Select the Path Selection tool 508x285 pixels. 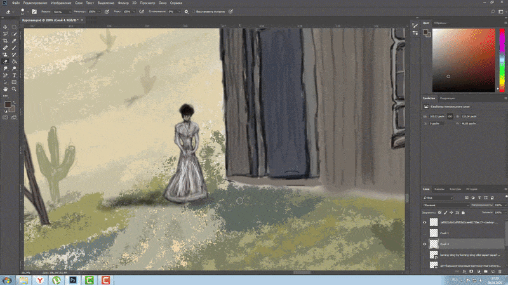[x=5, y=83]
